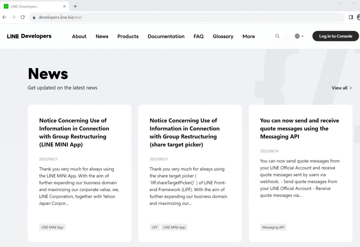The height and width of the screenshot is (247, 360).
Task: Open the Documentation navigation item
Action: click(166, 36)
